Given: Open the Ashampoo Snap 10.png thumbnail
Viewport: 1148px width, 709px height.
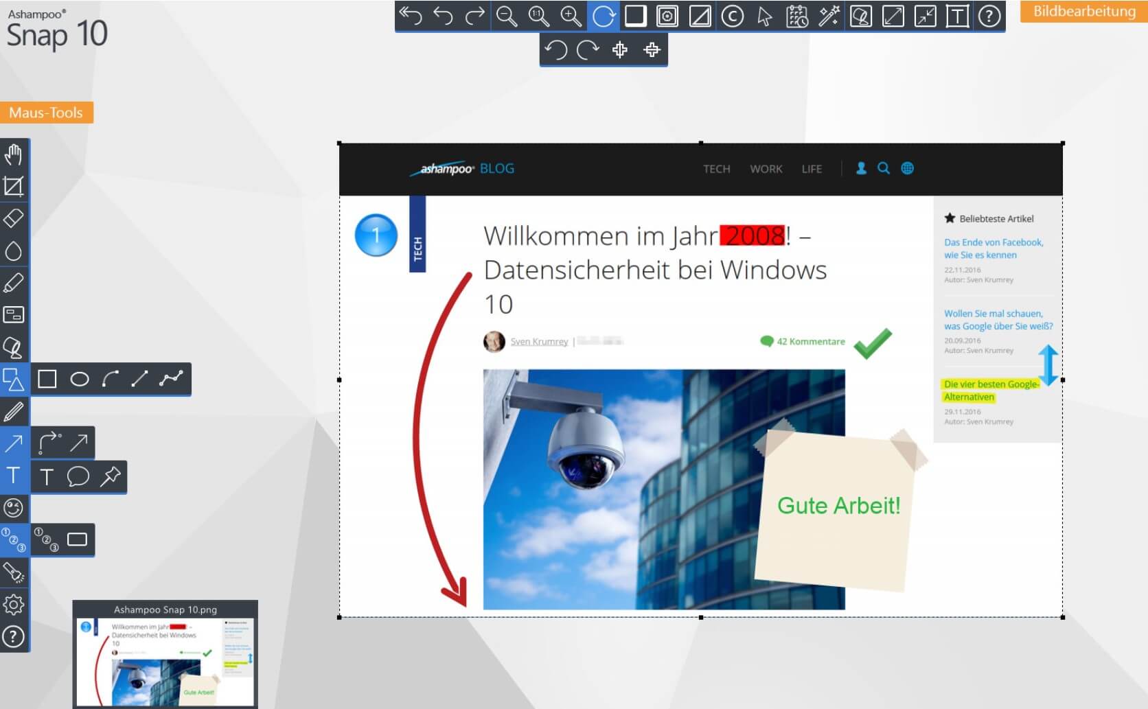Looking at the screenshot, I should [x=165, y=655].
